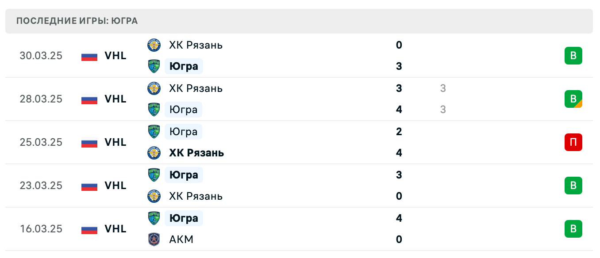This screenshot has height=258, width=600.
Task: Click the ХК Рязань logo in 30.03.25 match
Action: point(154,45)
